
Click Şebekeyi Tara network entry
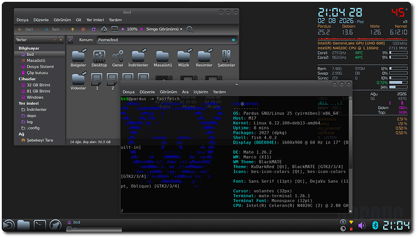click(40, 140)
